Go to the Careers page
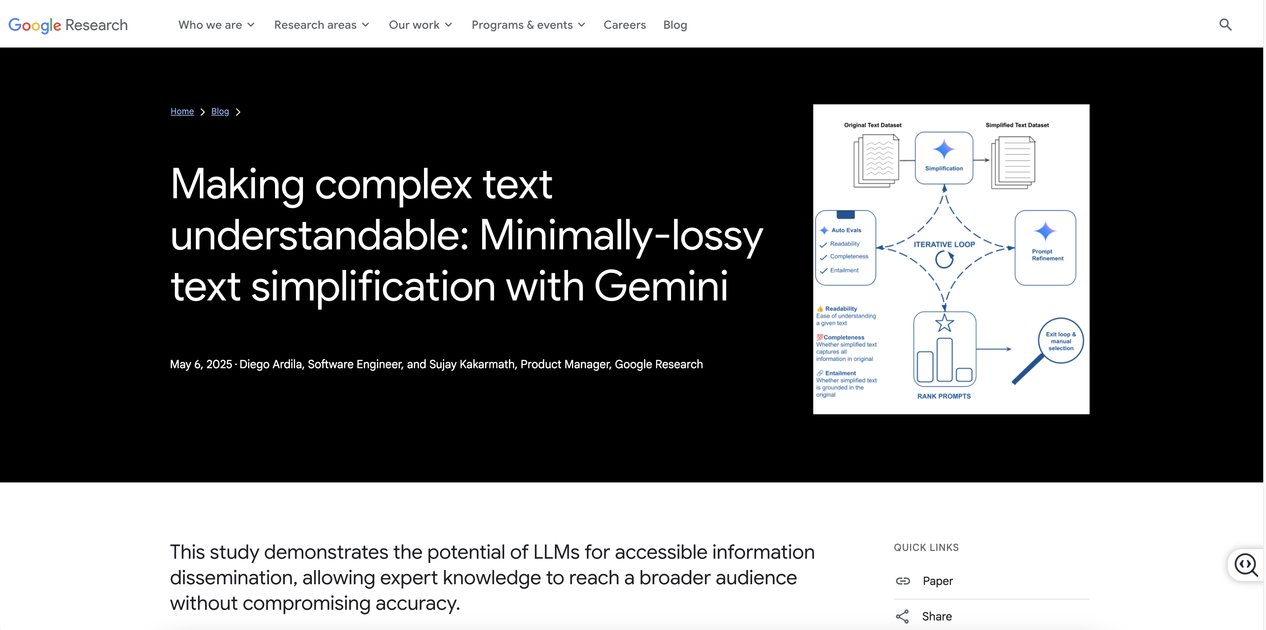Screen dimensions: 1266x630 click(624, 24)
